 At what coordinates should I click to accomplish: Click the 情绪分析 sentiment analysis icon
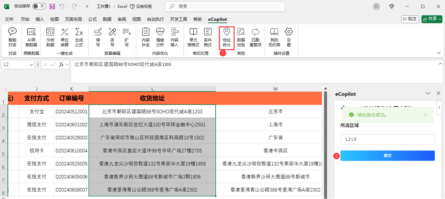click(x=160, y=37)
